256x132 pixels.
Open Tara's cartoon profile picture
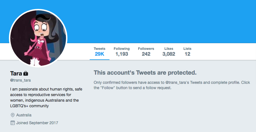[38, 38]
